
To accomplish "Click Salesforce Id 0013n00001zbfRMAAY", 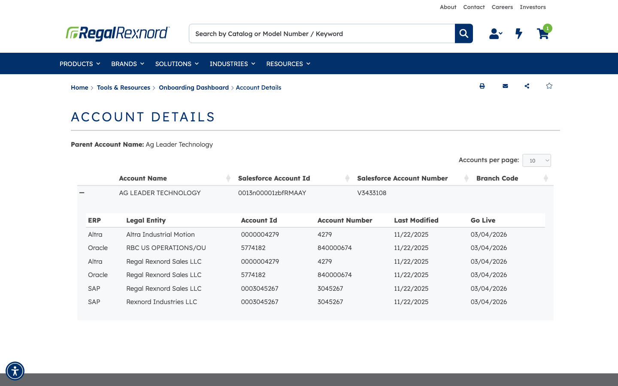I will click(272, 193).
